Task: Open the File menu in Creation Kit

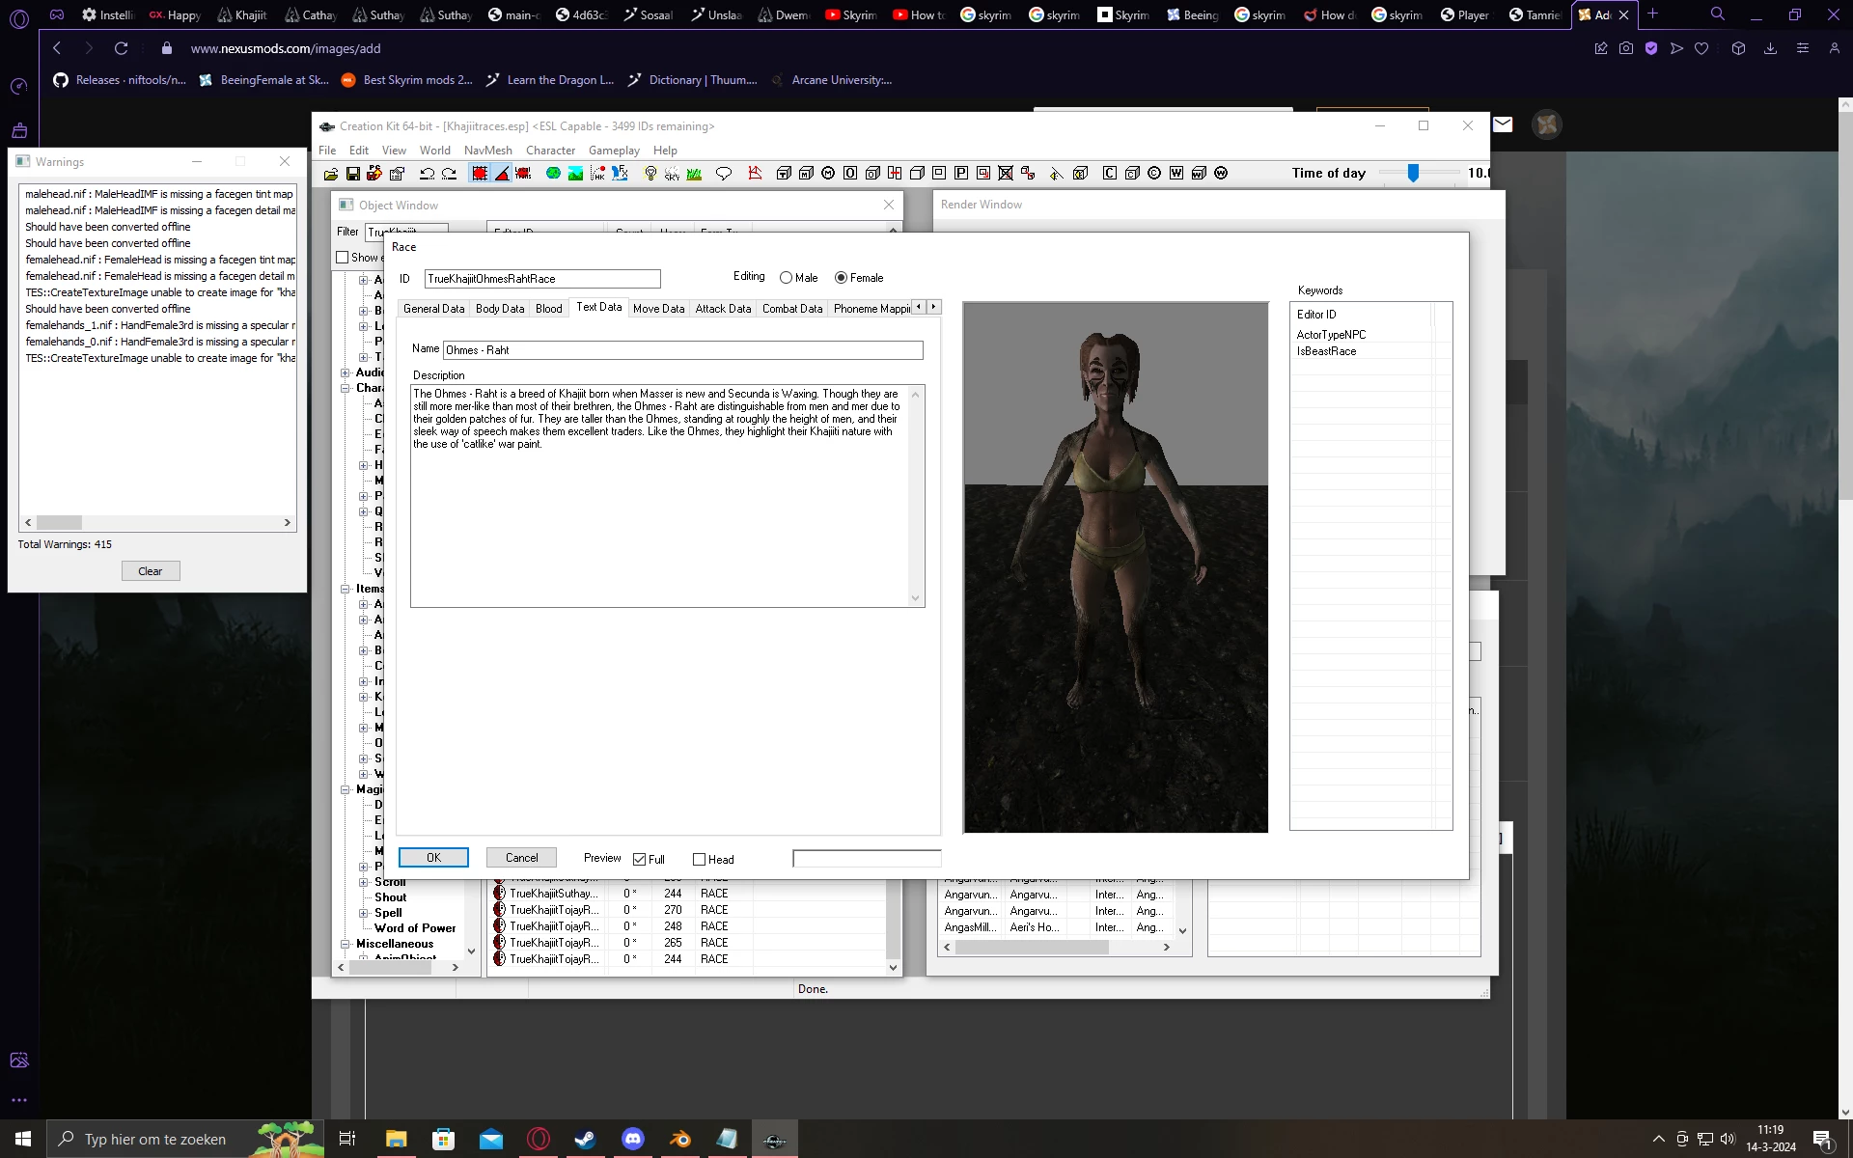Action: (327, 151)
